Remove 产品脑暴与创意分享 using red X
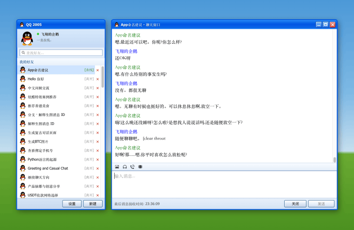The image size is (354, 230). (x=98, y=187)
